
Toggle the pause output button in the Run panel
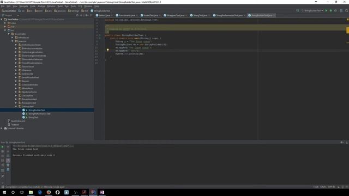click(x=2, y=156)
